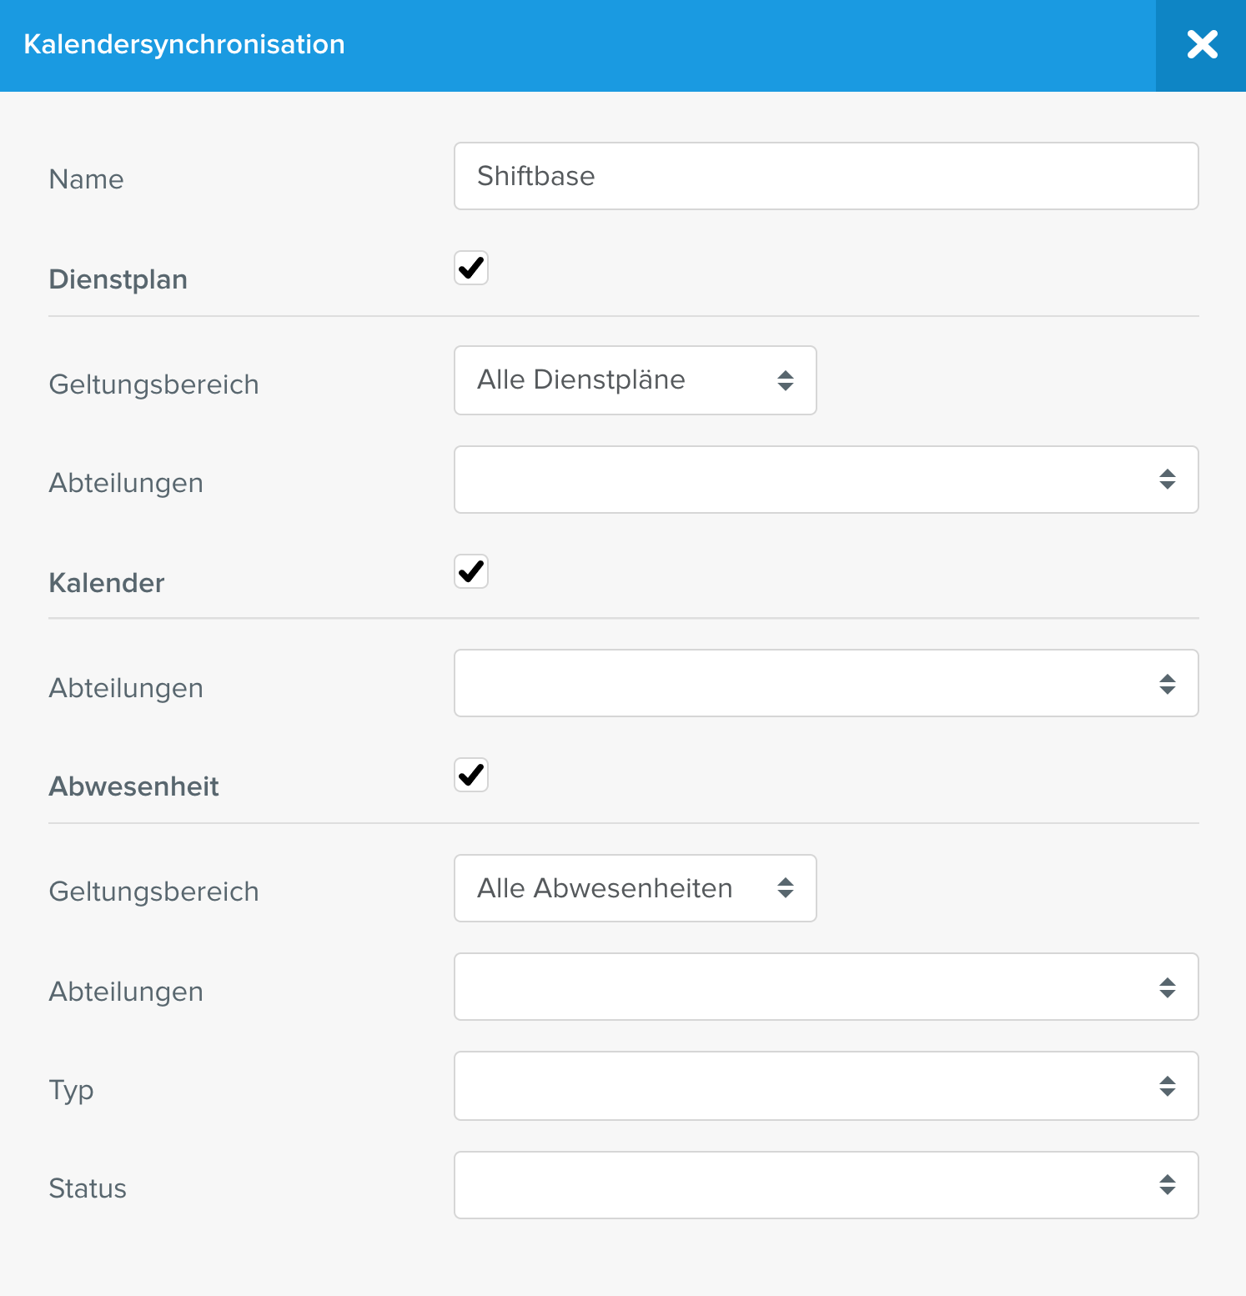Click the Kalendersynchronisation dialog title
This screenshot has width=1246, height=1296.
coord(184,44)
